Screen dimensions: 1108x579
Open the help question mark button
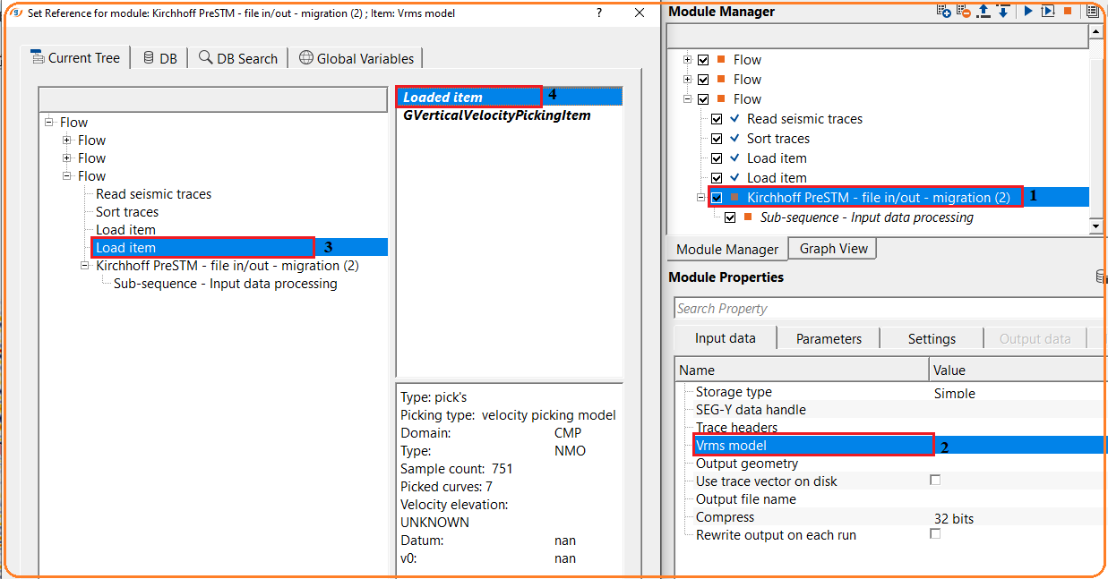click(599, 13)
